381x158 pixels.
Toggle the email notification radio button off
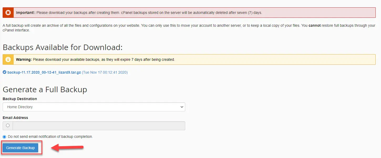4,137
